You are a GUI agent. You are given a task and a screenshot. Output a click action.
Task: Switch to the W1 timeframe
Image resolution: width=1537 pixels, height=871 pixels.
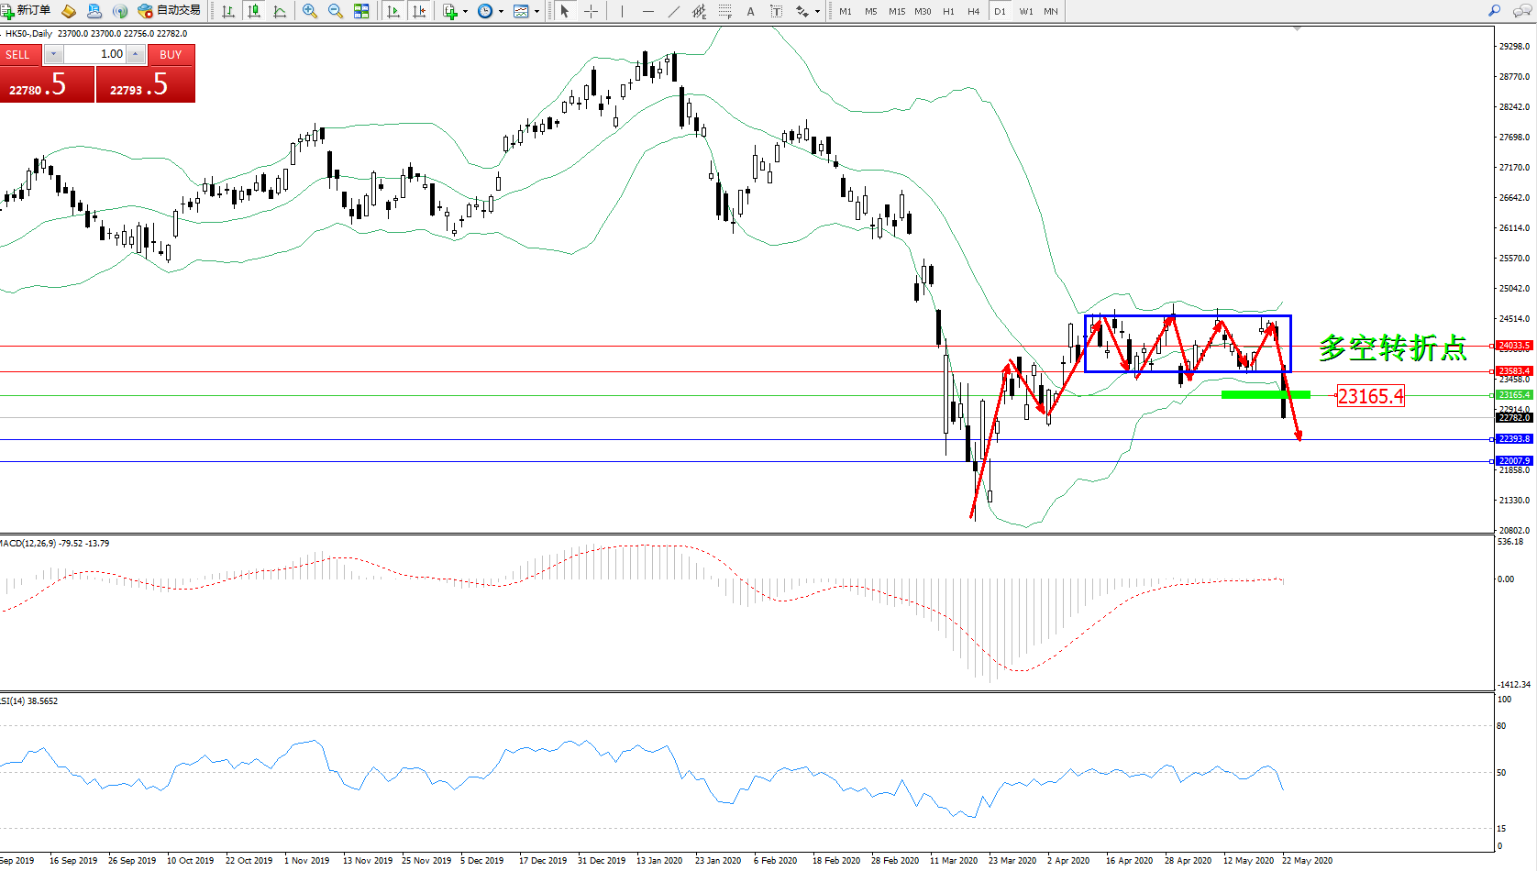click(x=1025, y=11)
